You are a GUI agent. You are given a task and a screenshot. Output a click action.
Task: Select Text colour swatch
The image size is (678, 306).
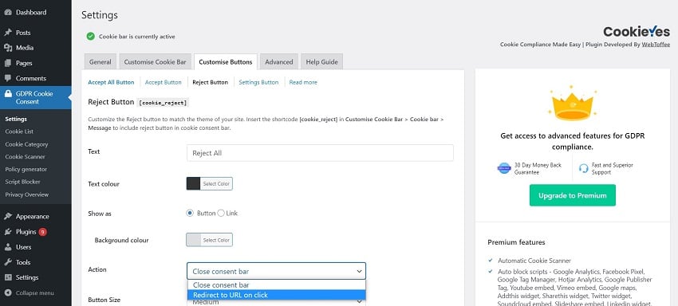click(193, 184)
